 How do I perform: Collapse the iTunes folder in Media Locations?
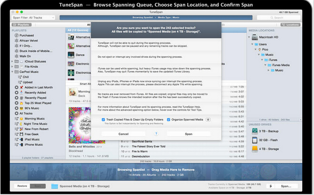coord(262,60)
